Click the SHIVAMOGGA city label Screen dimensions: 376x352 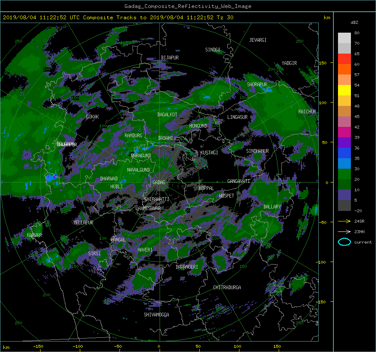(x=156, y=315)
